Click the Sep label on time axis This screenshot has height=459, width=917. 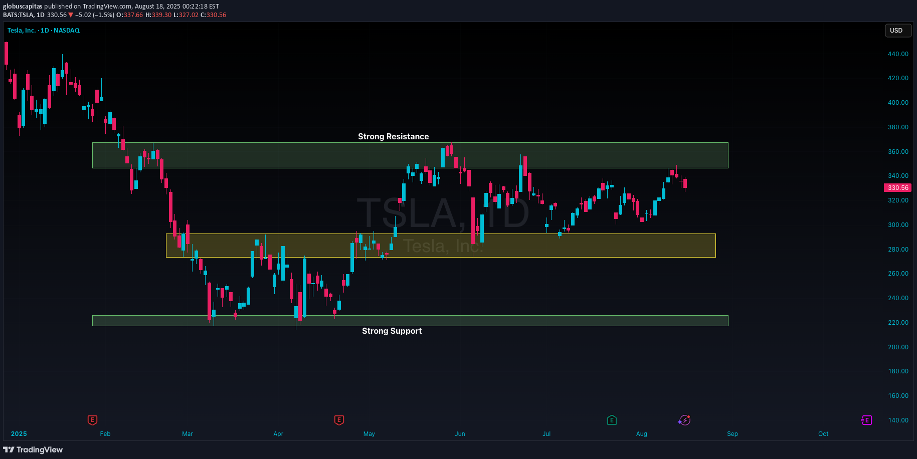732,434
